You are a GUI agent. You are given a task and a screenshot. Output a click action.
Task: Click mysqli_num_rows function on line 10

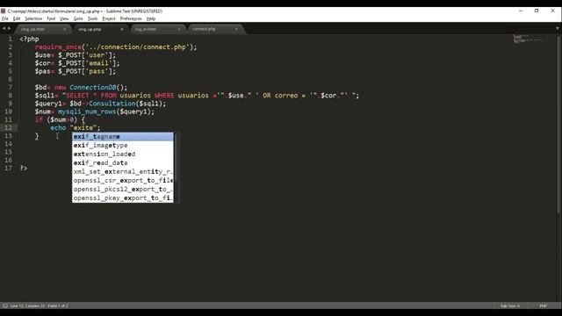pyautogui.click(x=87, y=111)
